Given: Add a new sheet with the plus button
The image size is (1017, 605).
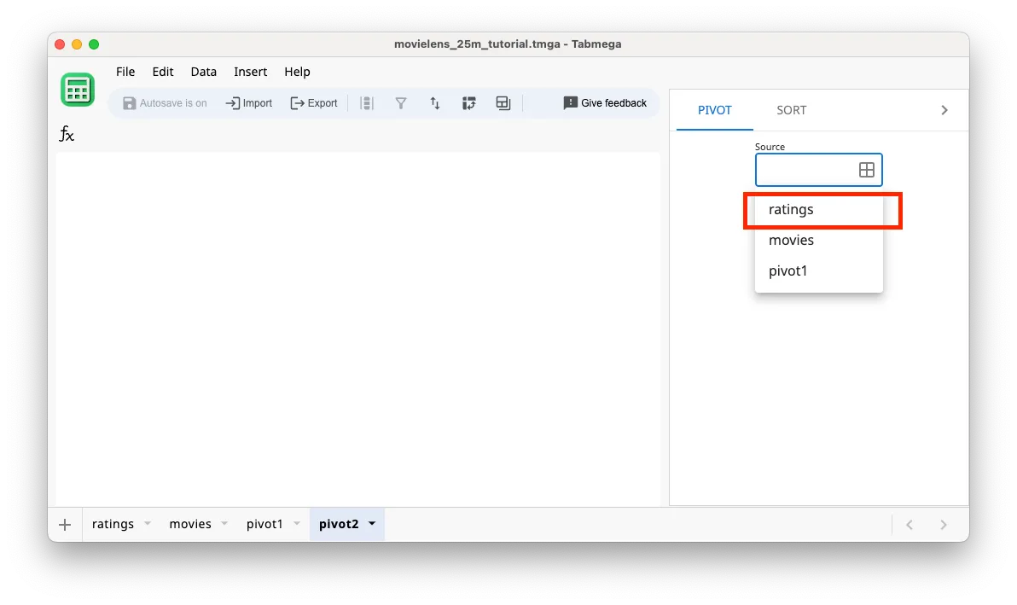Looking at the screenshot, I should tap(65, 524).
